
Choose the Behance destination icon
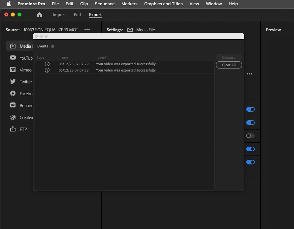point(13,105)
